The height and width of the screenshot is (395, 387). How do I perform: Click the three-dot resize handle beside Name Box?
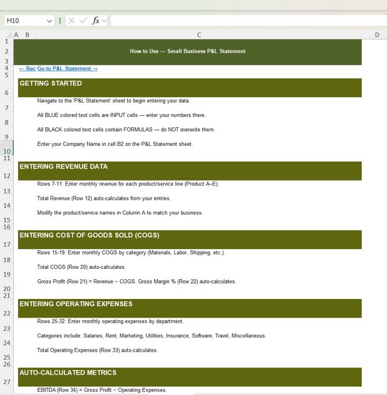(60, 20)
